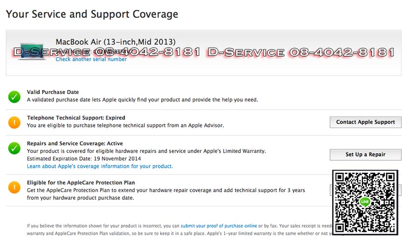Click the orange warning icon beside AppleCare Protection Plan
407x243 pixels.
(14, 187)
